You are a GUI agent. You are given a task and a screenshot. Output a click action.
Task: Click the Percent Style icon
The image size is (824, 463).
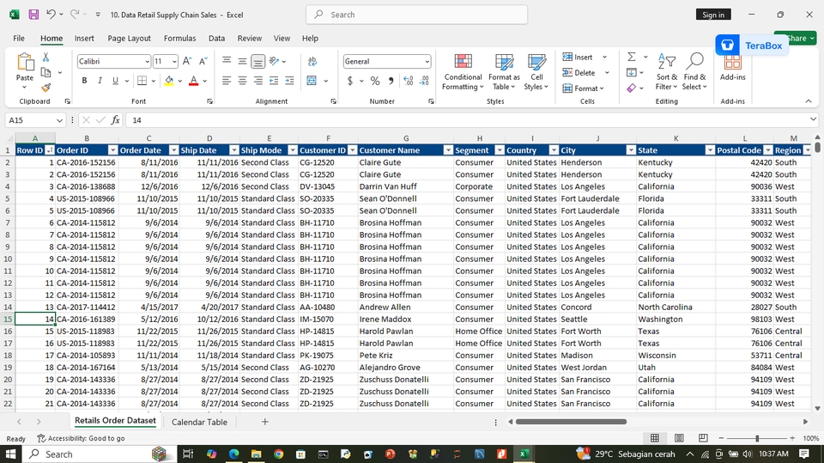[x=375, y=81]
